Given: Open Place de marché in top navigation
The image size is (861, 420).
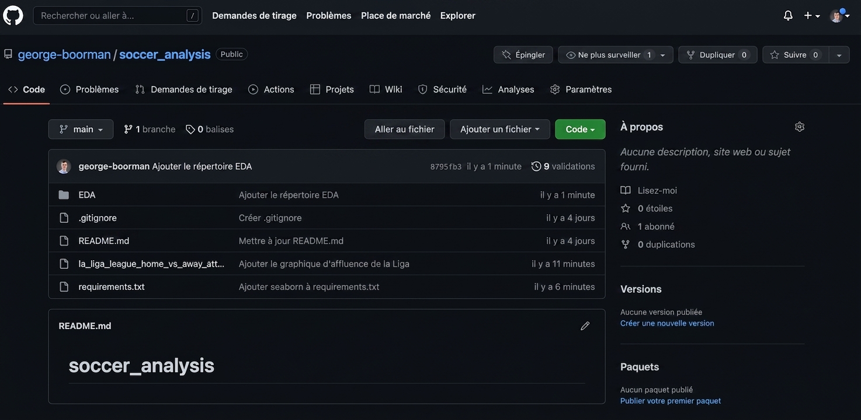Looking at the screenshot, I should pos(396,16).
